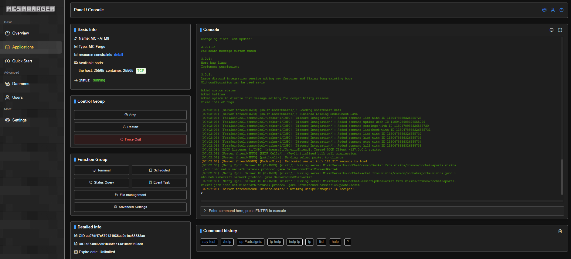571x259 pixels.
Task: Stop the running server
Action: 130,115
